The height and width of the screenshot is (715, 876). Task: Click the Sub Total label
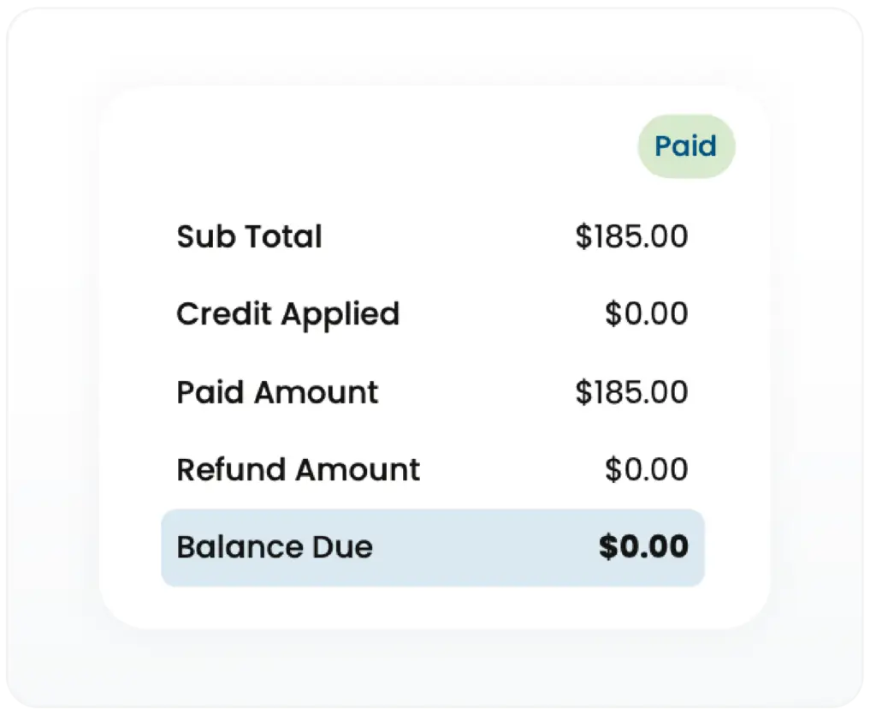249,237
